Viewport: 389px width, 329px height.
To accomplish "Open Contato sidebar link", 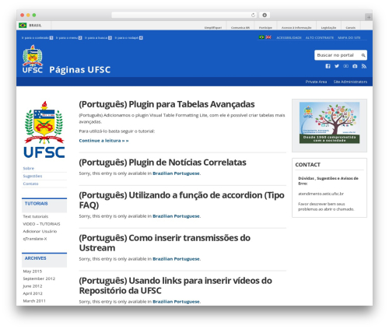I will [x=30, y=184].
